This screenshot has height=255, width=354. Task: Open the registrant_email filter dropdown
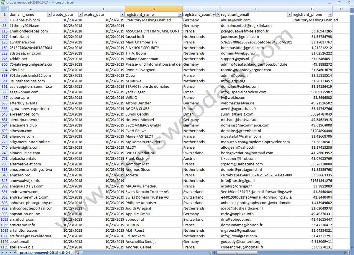289,14
